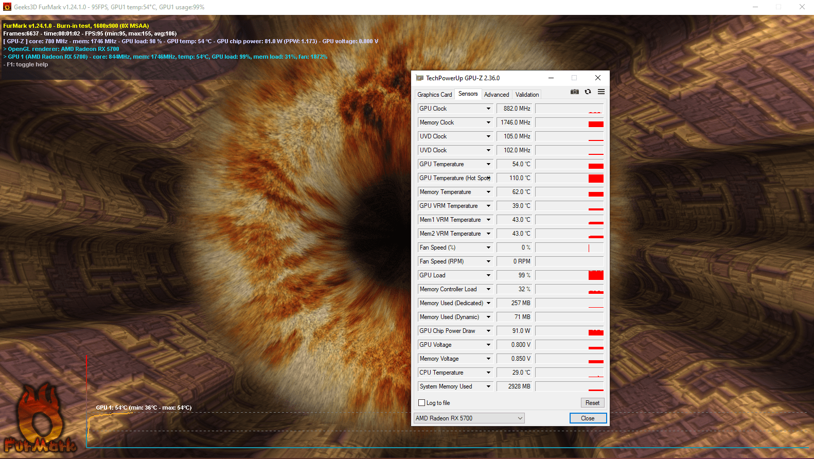
Task: Click the 32 % memory controller load value
Action: [x=515, y=289]
